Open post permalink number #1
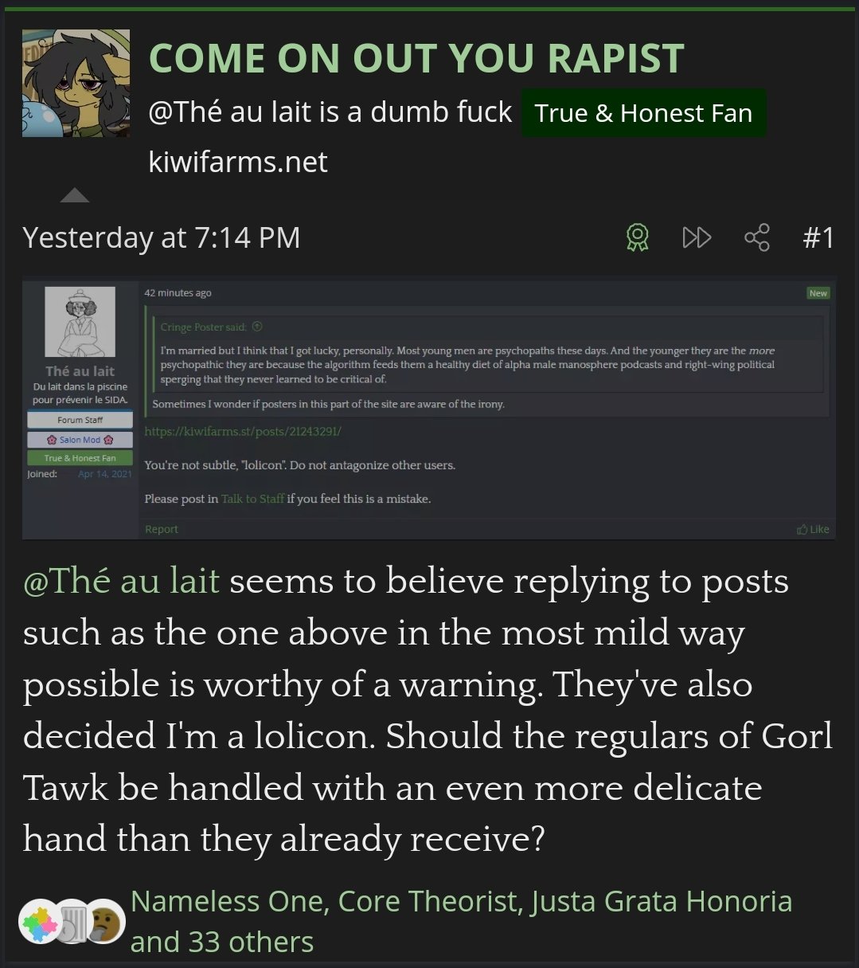This screenshot has height=968, width=859. pos(818,237)
